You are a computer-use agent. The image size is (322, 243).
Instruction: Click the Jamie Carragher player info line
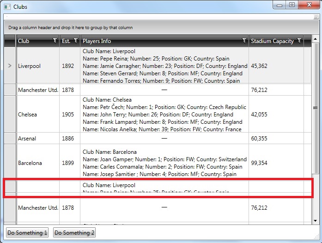165,66
